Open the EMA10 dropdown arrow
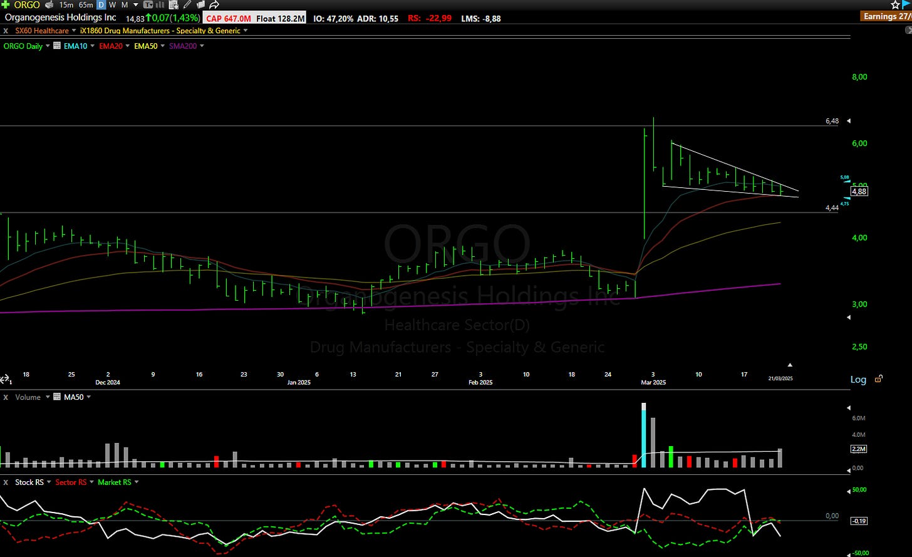Image resolution: width=912 pixels, height=557 pixels. [x=93, y=46]
